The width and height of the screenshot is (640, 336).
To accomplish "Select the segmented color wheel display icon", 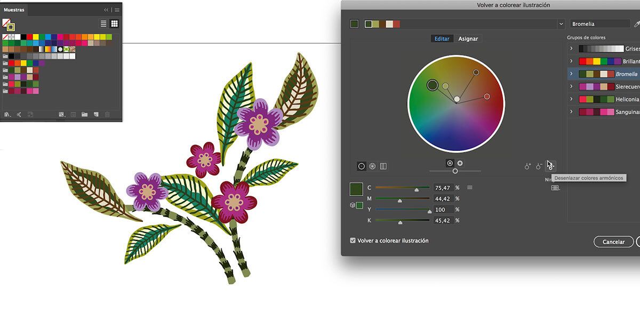I will (372, 166).
